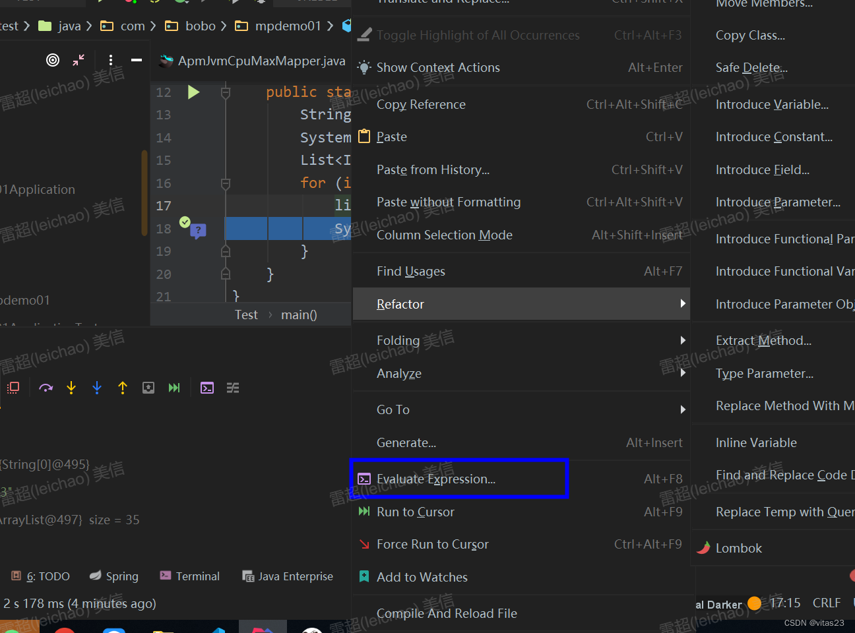Screen dimensions: 855x633
Task: Click the fold marker on line 16
Action: (226, 183)
